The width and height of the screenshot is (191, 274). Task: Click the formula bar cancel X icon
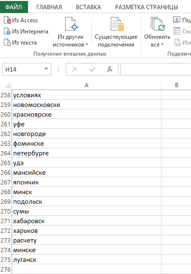[75, 69]
